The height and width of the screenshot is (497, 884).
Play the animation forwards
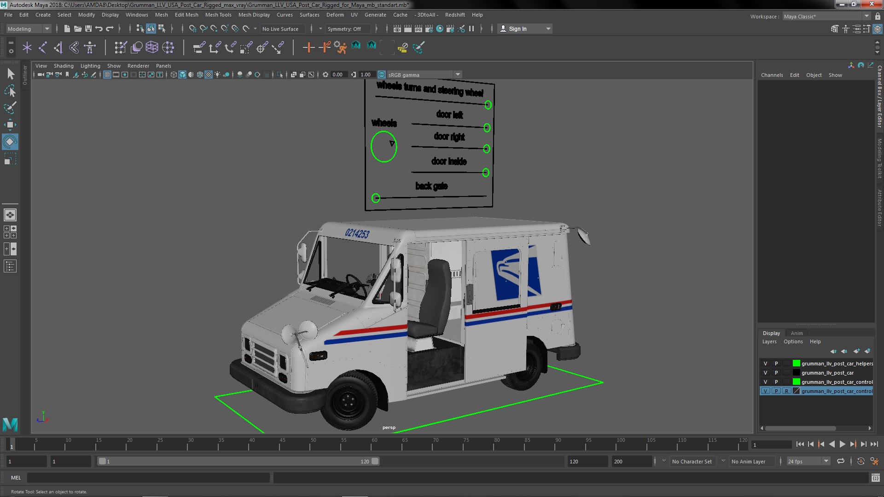pos(842,444)
